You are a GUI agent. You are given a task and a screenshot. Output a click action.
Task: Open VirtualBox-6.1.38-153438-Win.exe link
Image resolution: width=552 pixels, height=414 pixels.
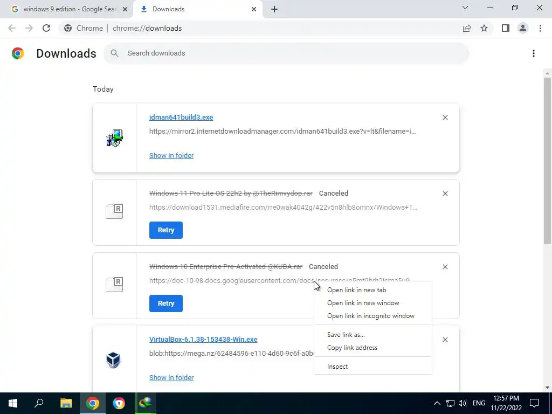203,340
